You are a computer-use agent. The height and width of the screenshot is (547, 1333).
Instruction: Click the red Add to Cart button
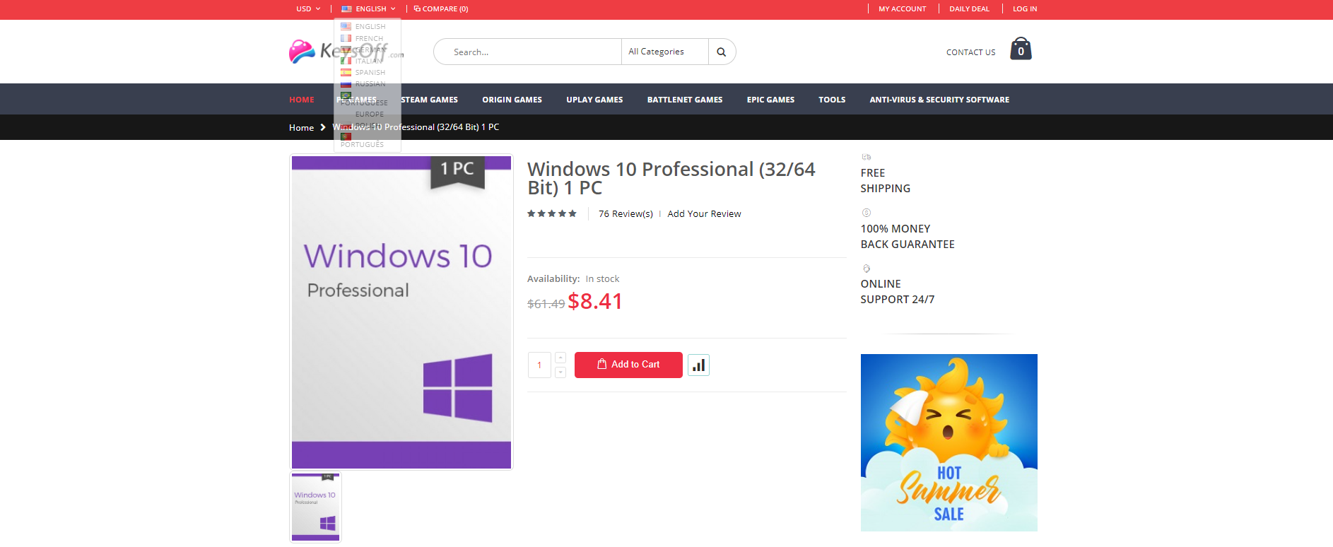628,365
